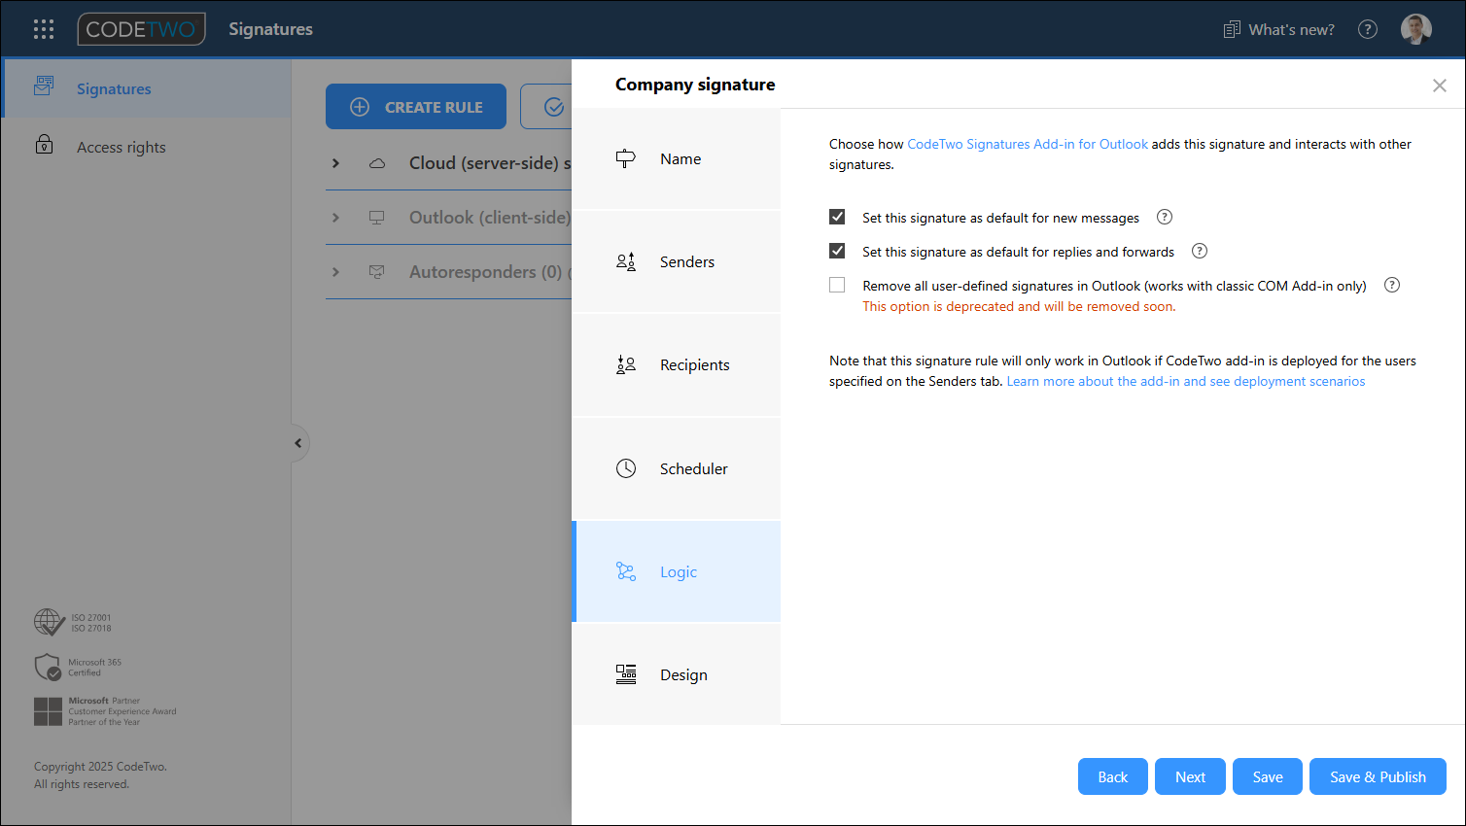
Task: Click the Company signature panel title
Action: (x=695, y=85)
